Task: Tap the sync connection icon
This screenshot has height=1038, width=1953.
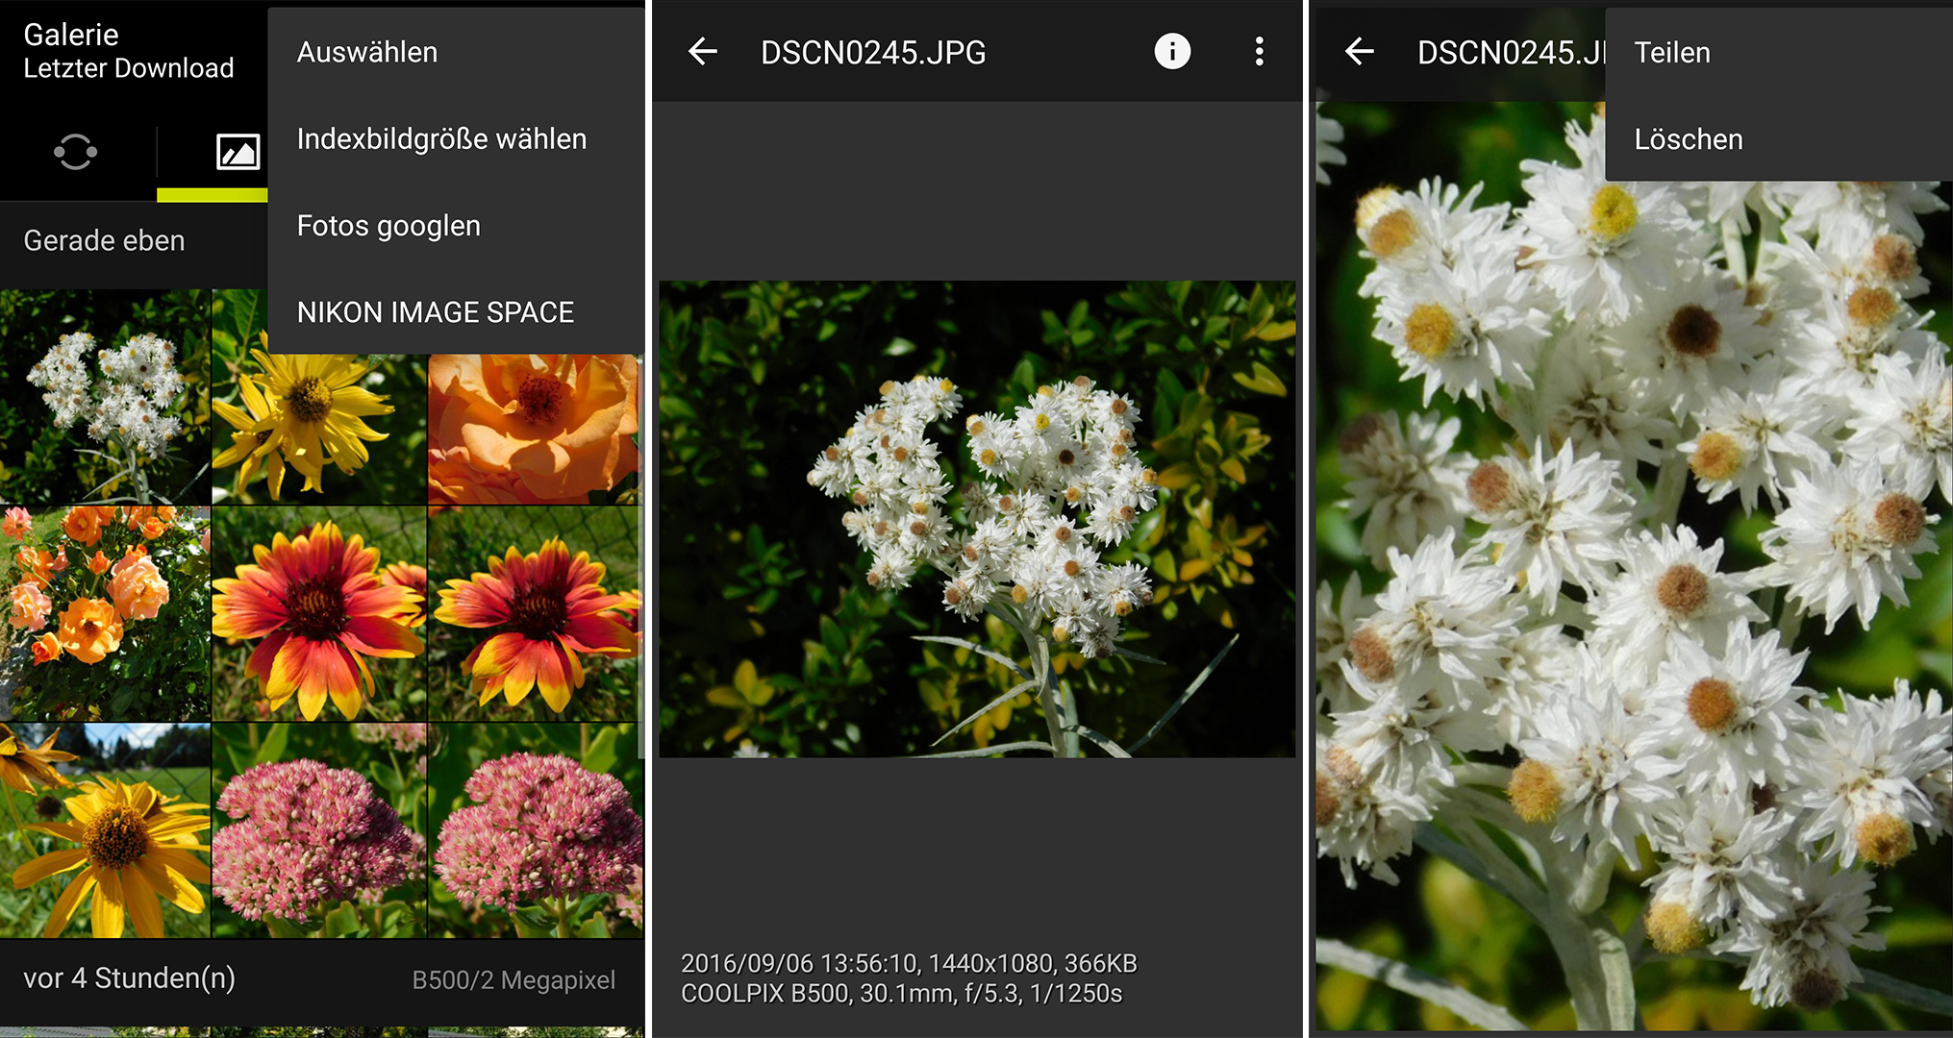Action: (x=75, y=152)
